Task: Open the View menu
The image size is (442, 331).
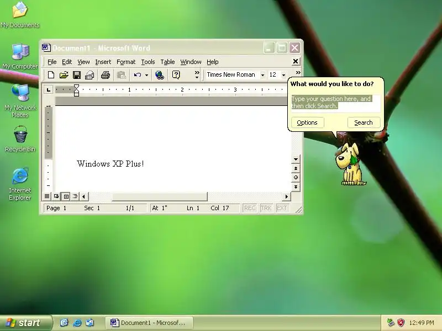Action: click(83, 62)
